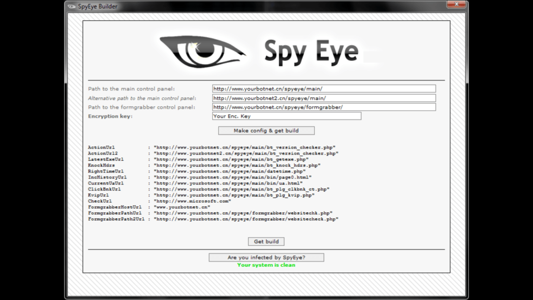Select the ActionUrl2 config line URL
The width and height of the screenshot is (533, 300).
coord(246,154)
